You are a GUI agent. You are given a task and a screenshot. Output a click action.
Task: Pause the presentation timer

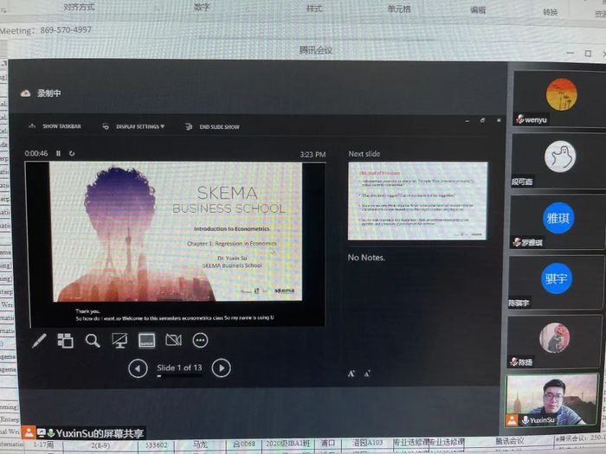(58, 153)
